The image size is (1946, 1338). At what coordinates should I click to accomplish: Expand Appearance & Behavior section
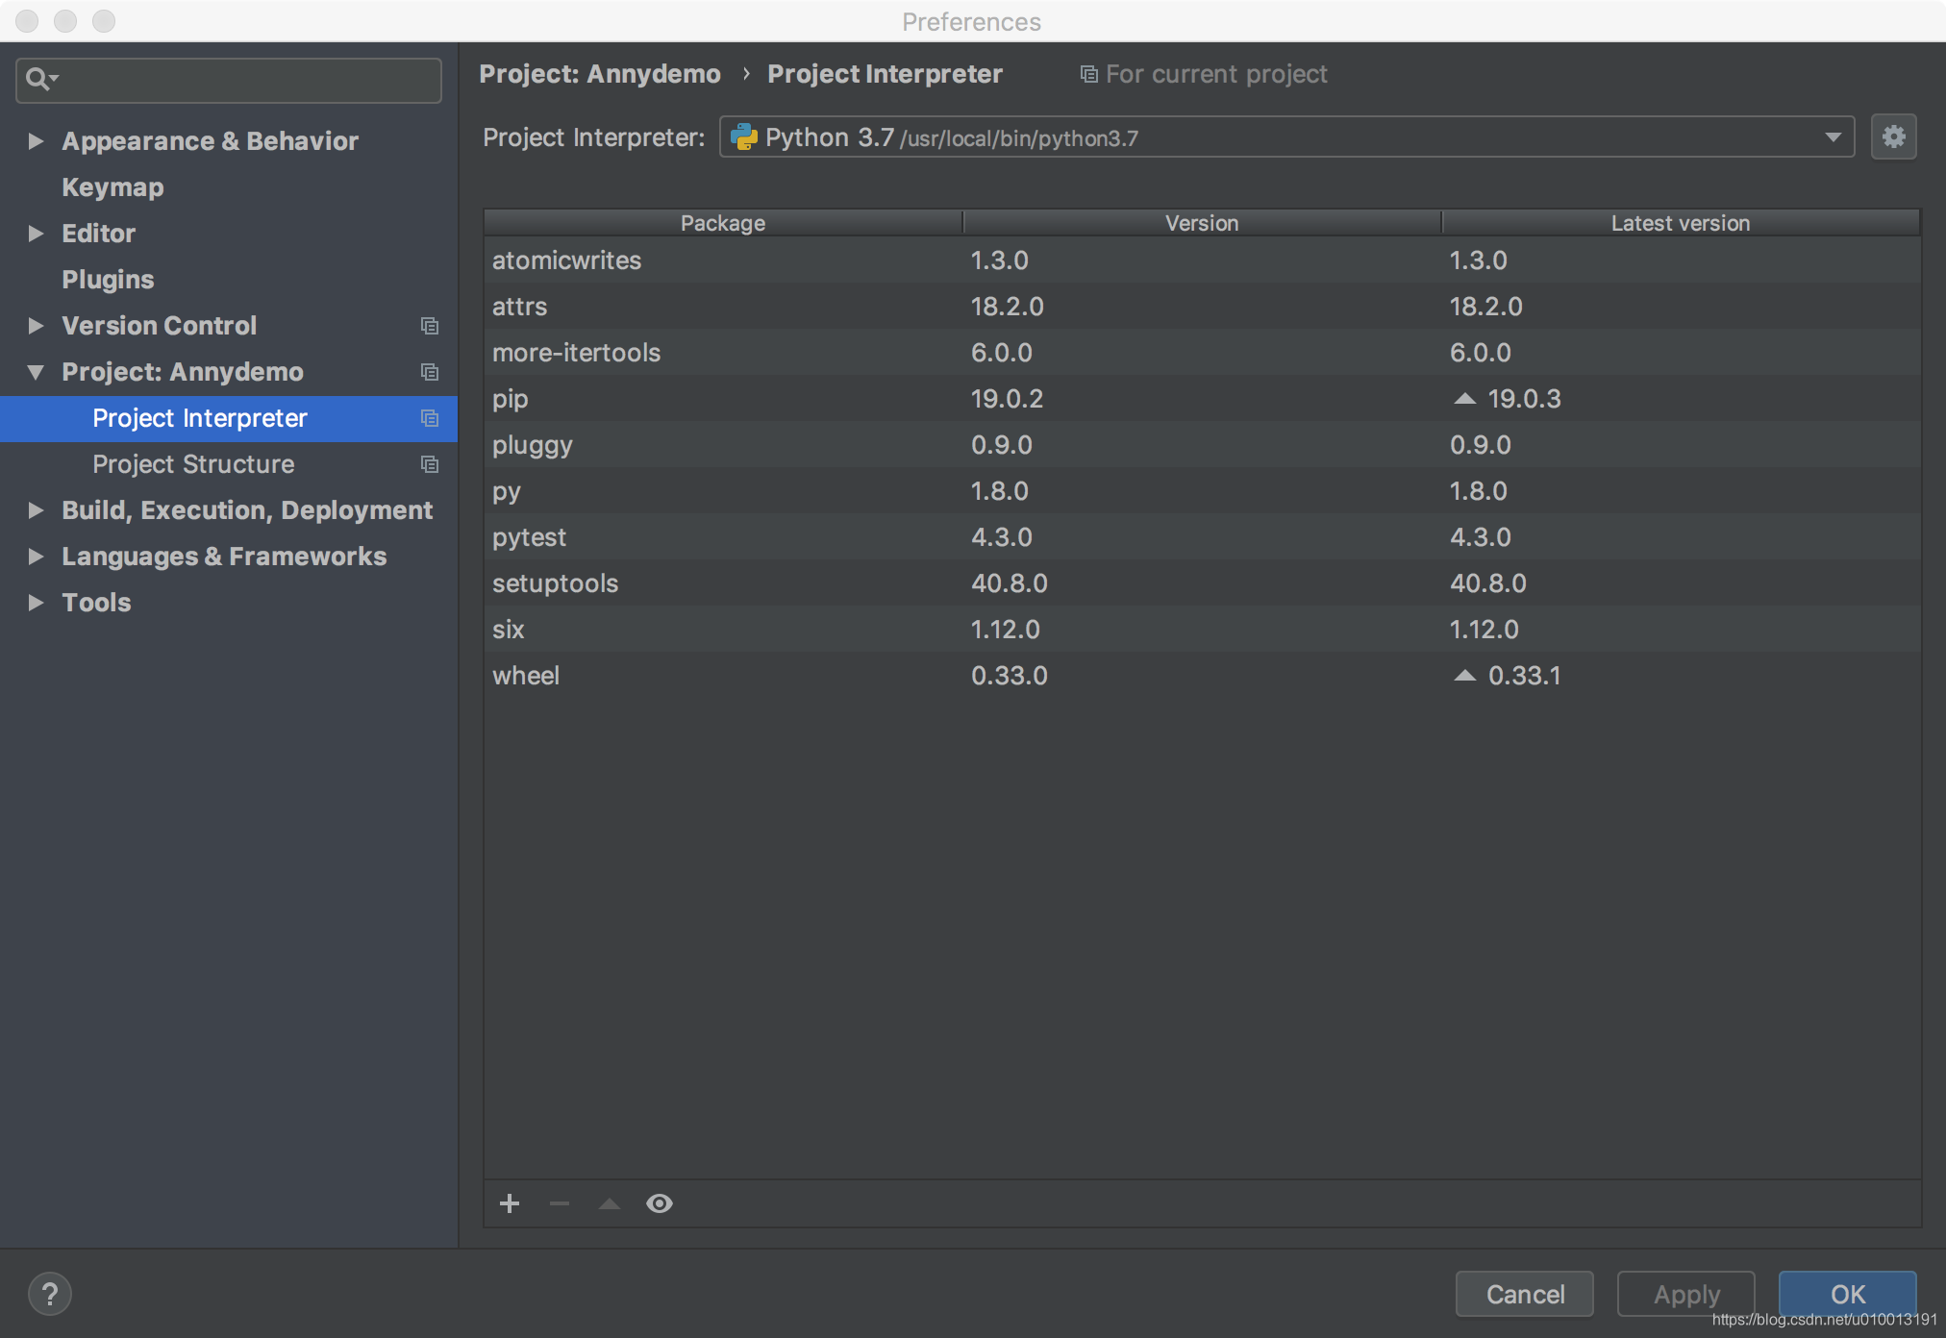tap(36, 141)
